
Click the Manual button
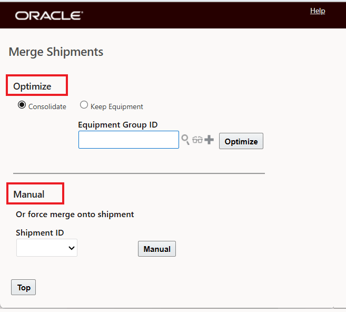157,249
